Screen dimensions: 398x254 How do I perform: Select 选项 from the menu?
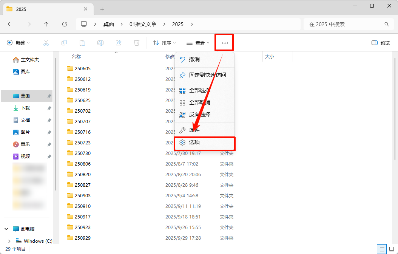coord(197,142)
